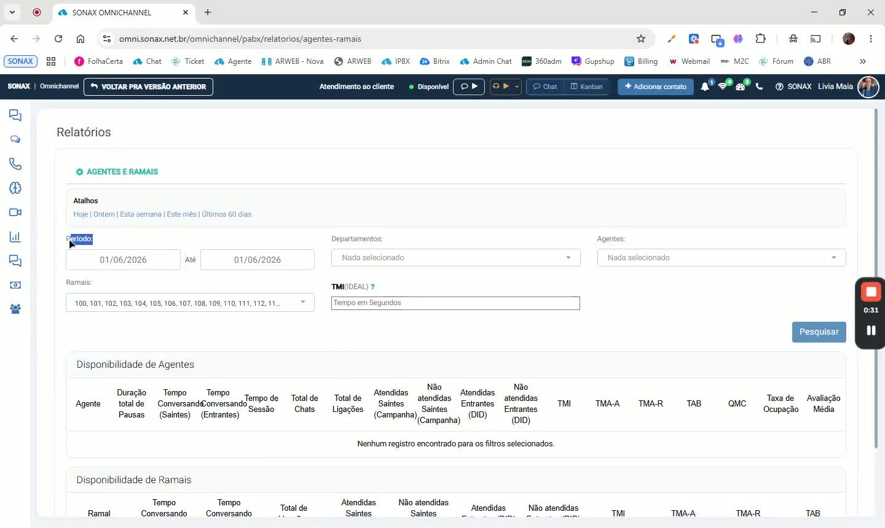The height and width of the screenshot is (528, 885).
Task: Expand the headset status dropdown arrow
Action: pyautogui.click(x=517, y=87)
